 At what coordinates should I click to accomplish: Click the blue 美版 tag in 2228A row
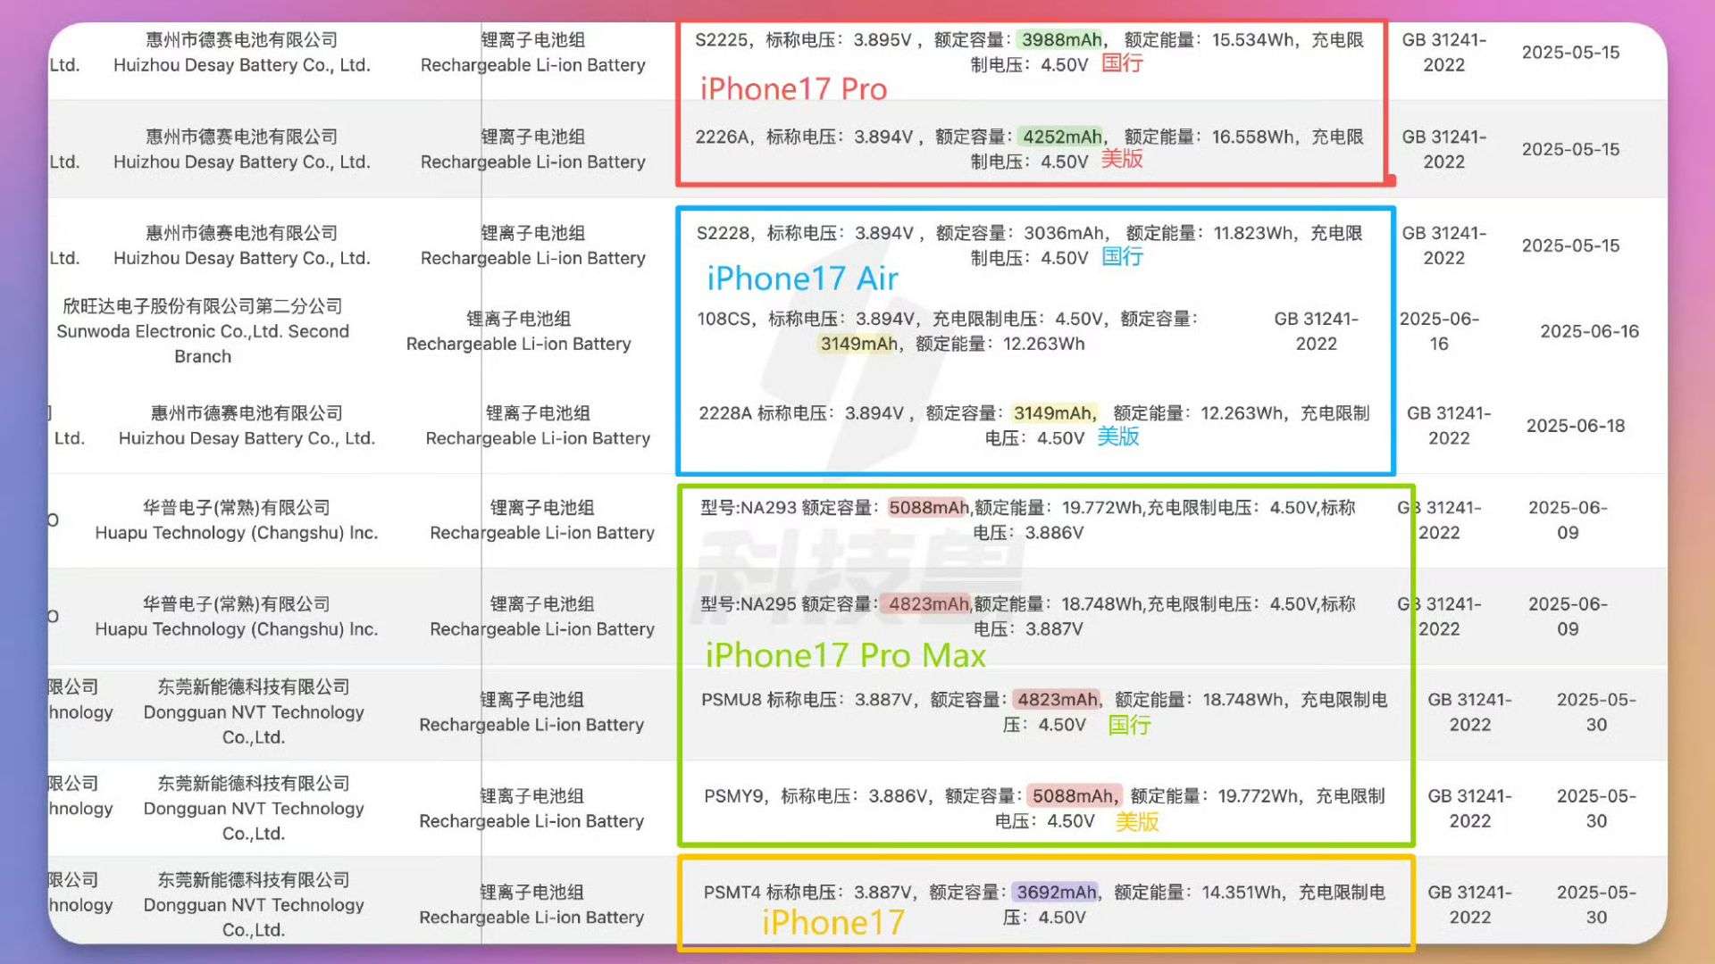[x=1117, y=436]
